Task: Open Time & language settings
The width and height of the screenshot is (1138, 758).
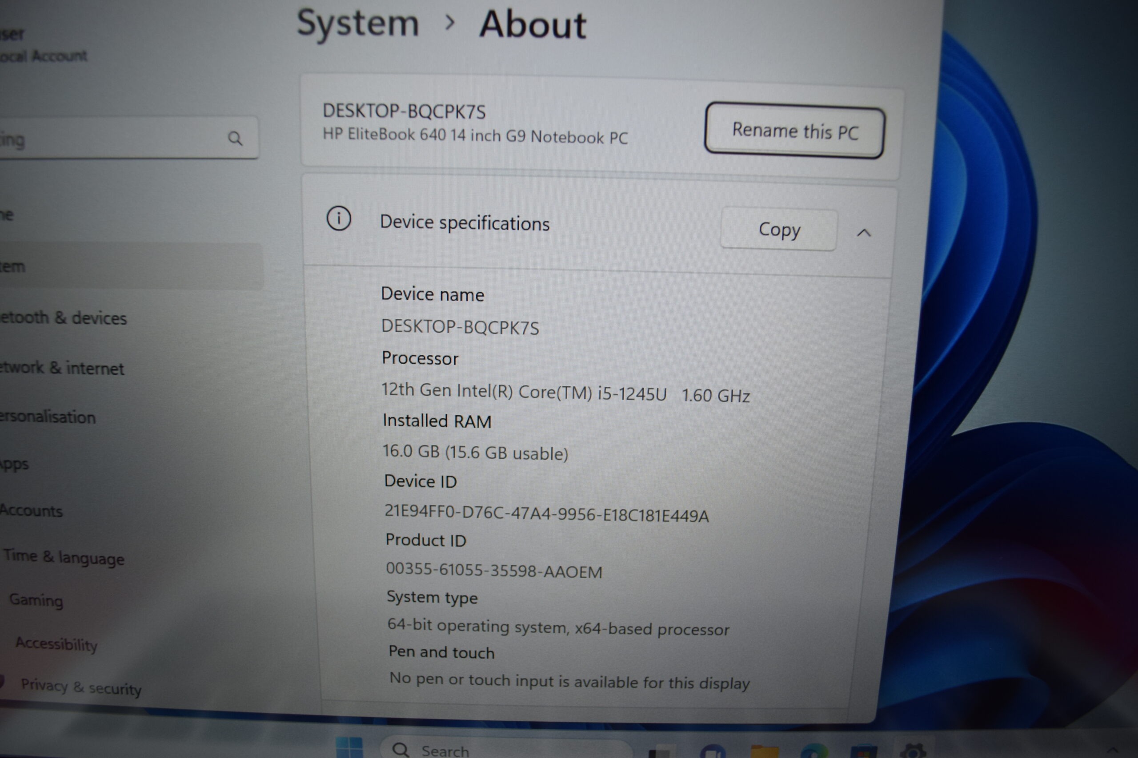Action: point(64,557)
